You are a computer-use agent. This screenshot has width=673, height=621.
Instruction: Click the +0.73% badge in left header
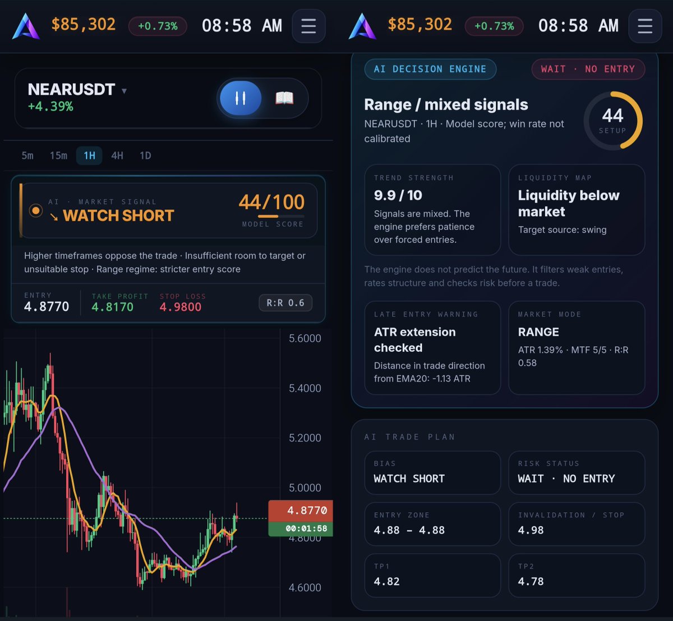pyautogui.click(x=158, y=26)
